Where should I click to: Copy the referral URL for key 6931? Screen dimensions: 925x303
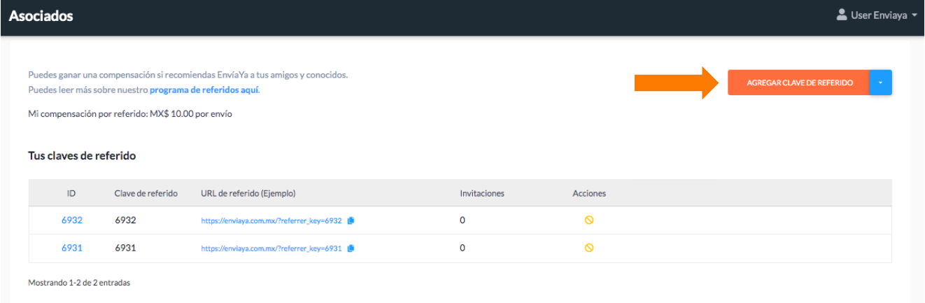(x=351, y=248)
